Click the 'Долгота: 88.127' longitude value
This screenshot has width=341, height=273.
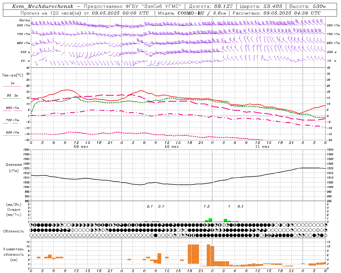click(x=211, y=6)
